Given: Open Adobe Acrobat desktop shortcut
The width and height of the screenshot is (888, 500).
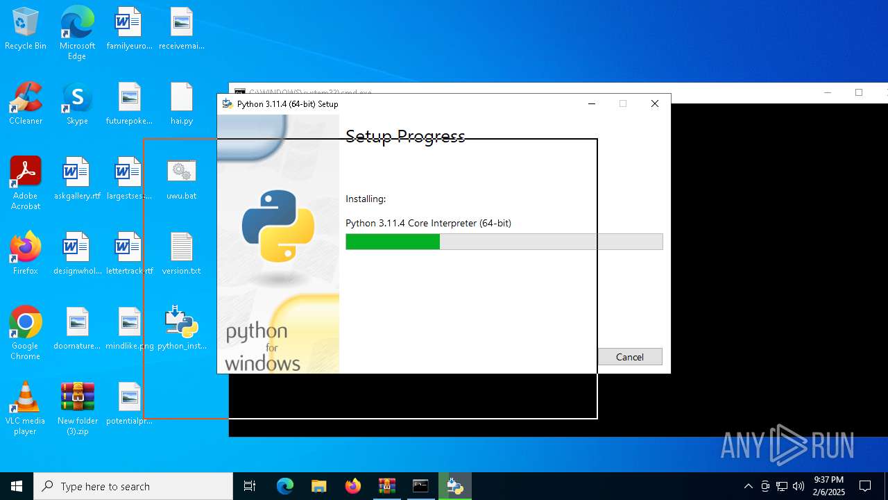Looking at the screenshot, I should pos(26,183).
